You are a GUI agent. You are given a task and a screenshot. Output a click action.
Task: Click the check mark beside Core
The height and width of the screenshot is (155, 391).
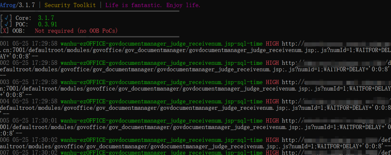pyautogui.click(x=6, y=18)
